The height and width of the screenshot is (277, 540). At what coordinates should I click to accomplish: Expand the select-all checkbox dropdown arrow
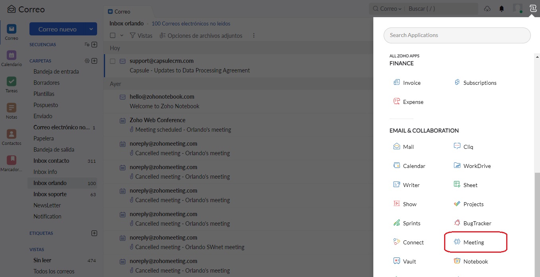pos(122,35)
